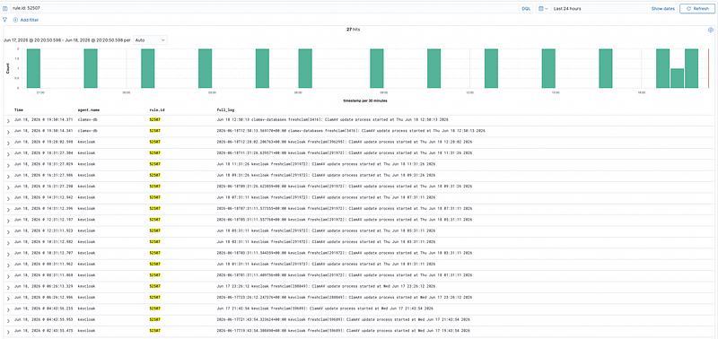Expand the 06:26:13.329 row
The image size is (718, 339).
click(8, 287)
